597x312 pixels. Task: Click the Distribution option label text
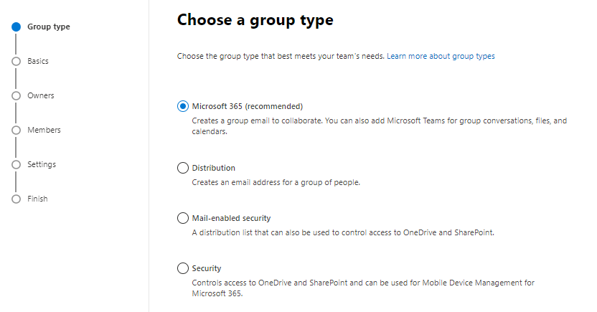click(213, 168)
